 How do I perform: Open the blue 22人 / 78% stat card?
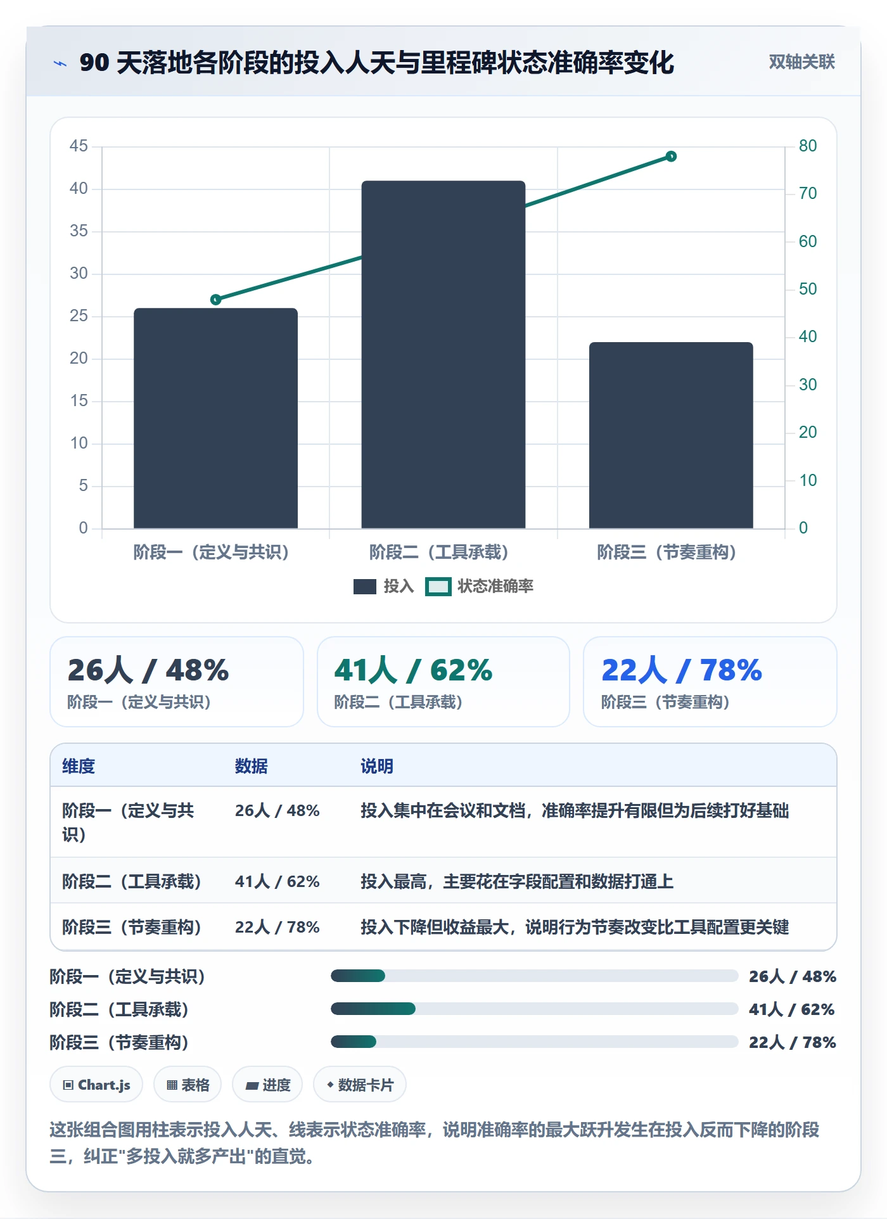710,682
